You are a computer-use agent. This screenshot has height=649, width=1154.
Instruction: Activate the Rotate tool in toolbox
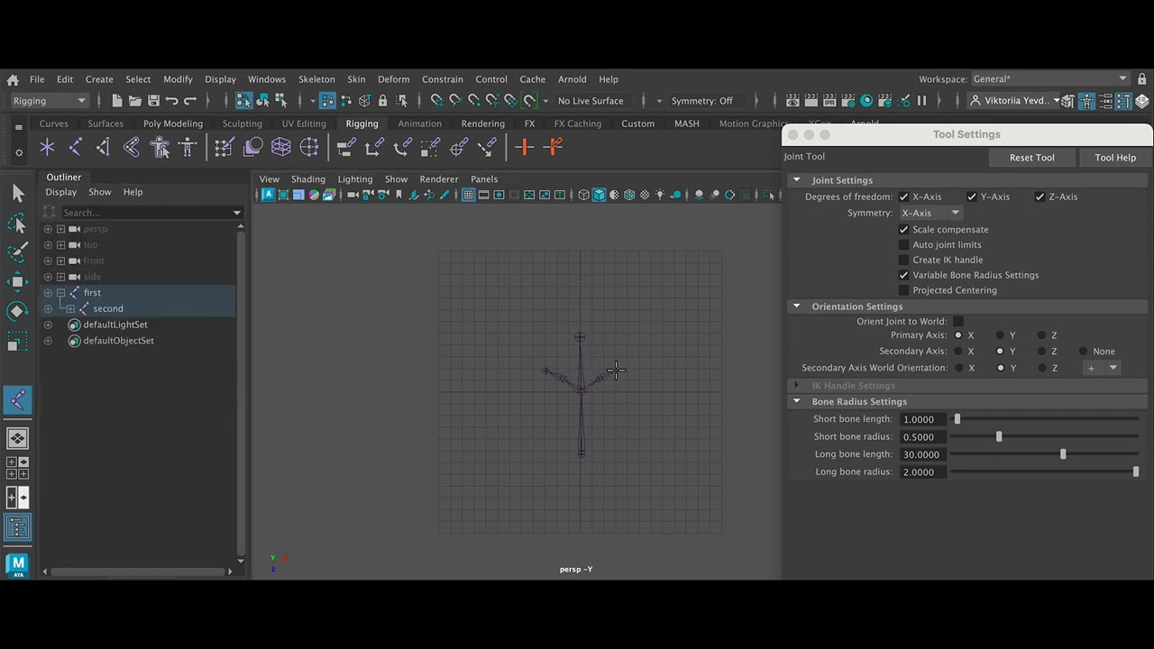pyautogui.click(x=17, y=311)
